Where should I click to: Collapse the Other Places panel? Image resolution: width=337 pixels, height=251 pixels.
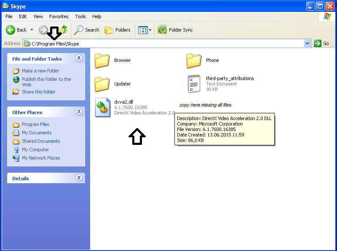[x=79, y=111]
